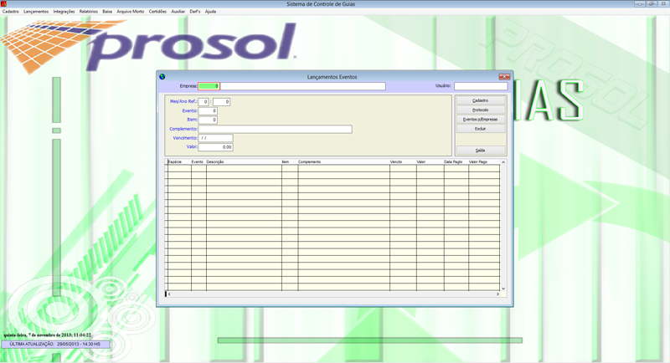Click the Cadastro button in dialog
This screenshot has width=670, height=363.
pyautogui.click(x=481, y=100)
